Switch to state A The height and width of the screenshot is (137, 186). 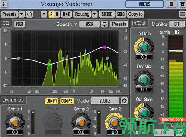tap(51, 14)
